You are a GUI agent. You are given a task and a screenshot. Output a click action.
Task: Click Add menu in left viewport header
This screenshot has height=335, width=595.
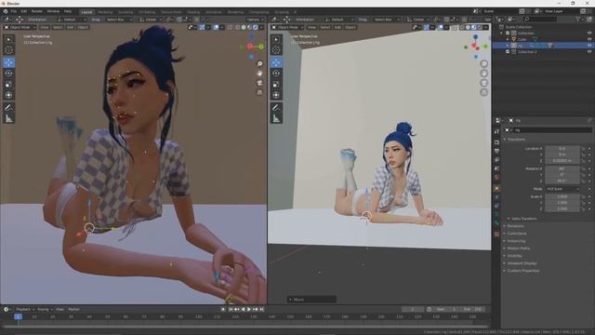click(x=71, y=27)
